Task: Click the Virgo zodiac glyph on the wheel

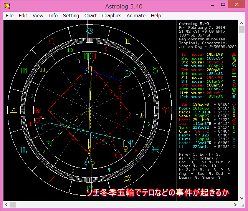Action: click(24, 71)
